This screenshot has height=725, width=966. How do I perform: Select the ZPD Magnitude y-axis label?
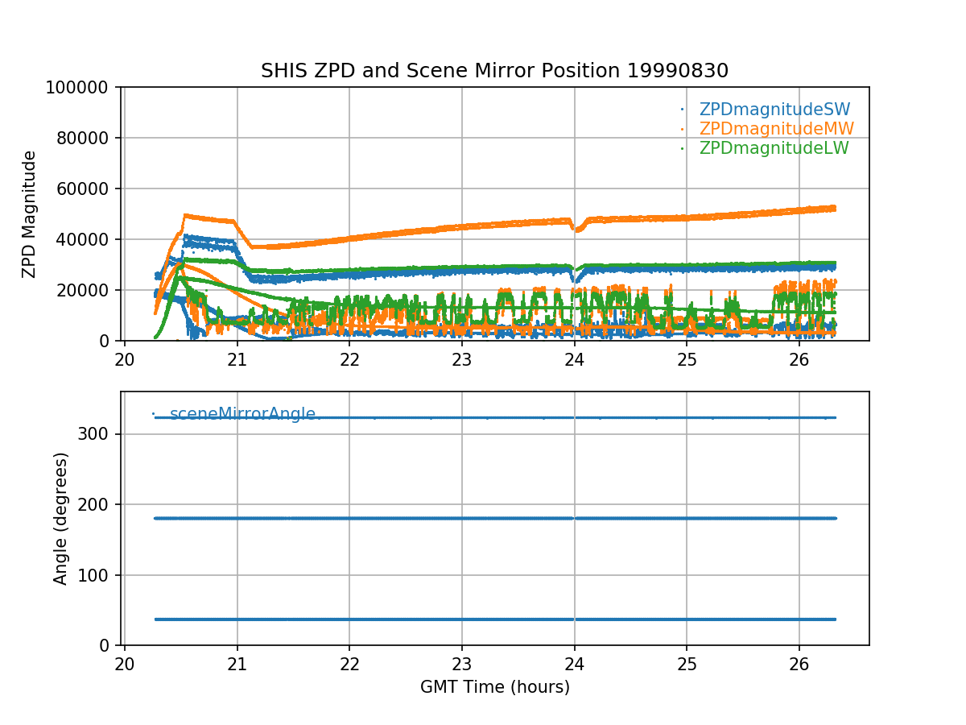click(30, 214)
